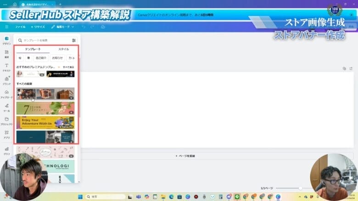358x201 pixels.
Task: Open the リサイズ resize menu
Action: click(38, 27)
